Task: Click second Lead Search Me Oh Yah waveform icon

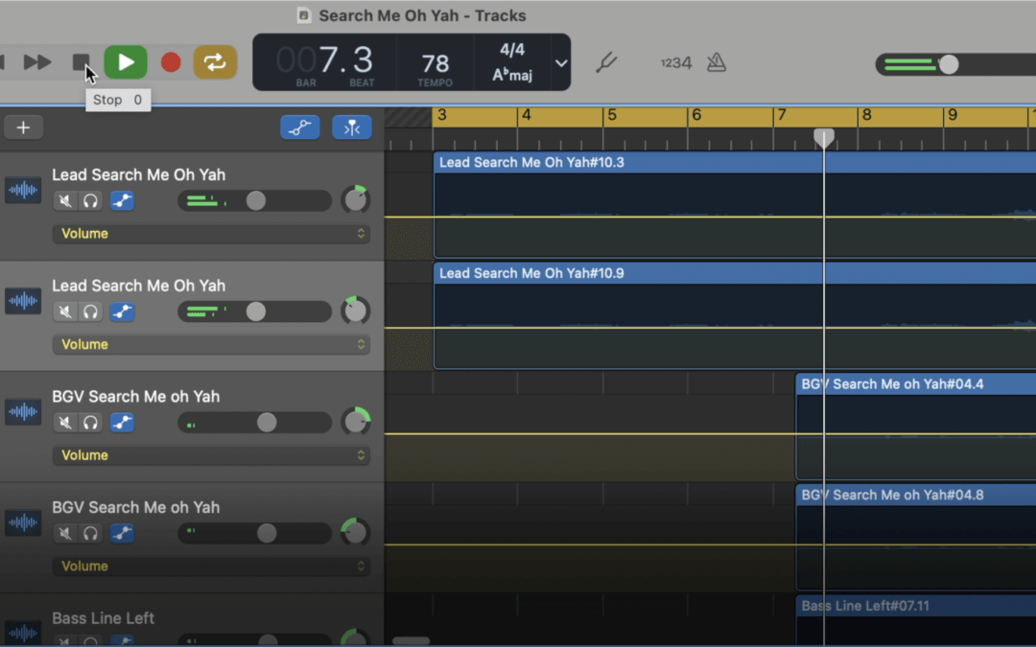Action: click(23, 301)
